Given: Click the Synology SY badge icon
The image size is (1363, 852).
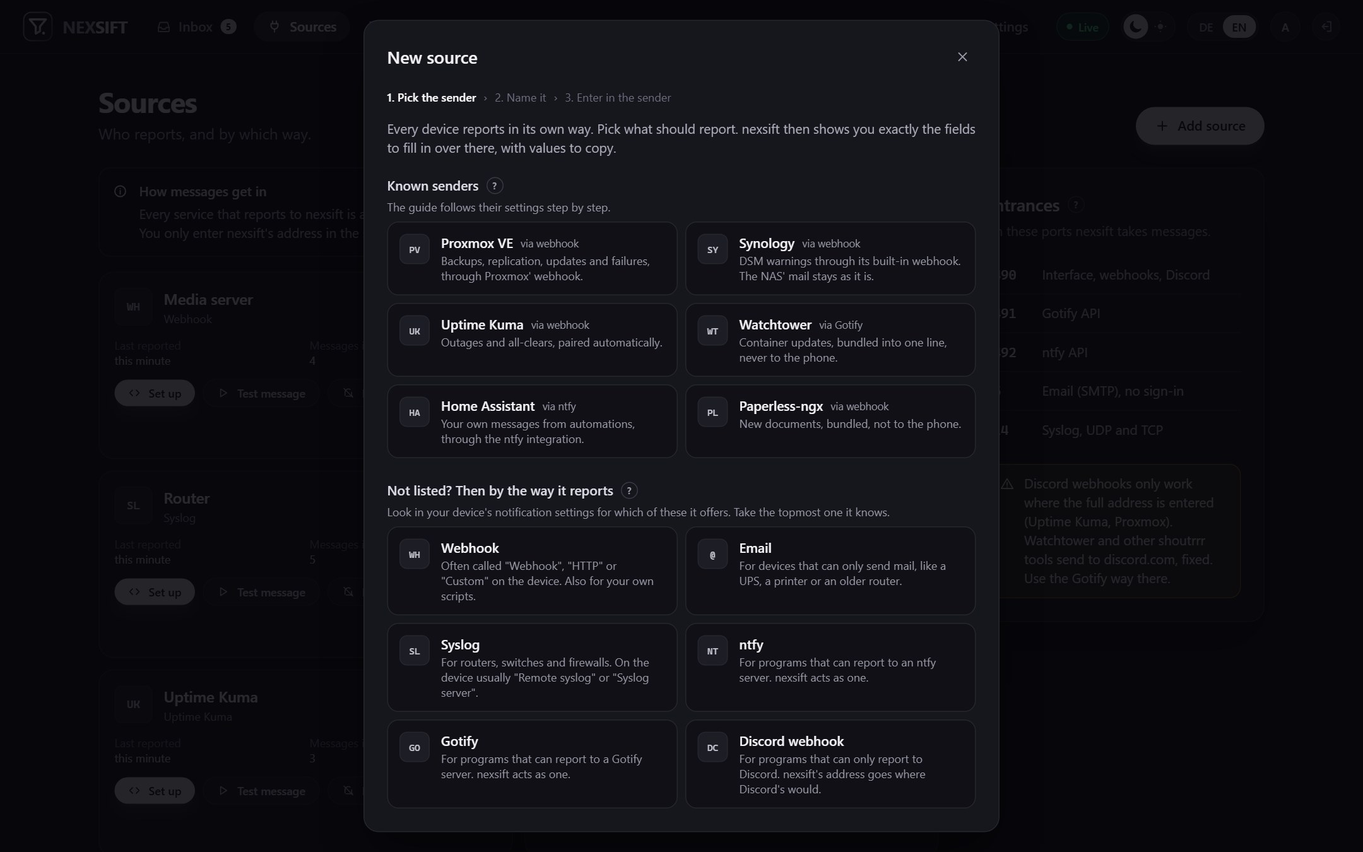Looking at the screenshot, I should pyautogui.click(x=712, y=249).
